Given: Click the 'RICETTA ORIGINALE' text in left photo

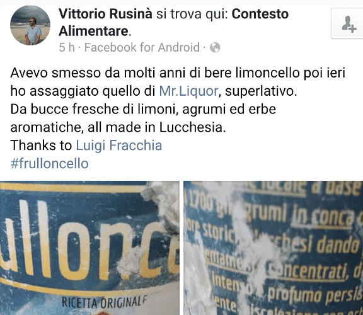Looking at the screenshot, I should (105, 302).
